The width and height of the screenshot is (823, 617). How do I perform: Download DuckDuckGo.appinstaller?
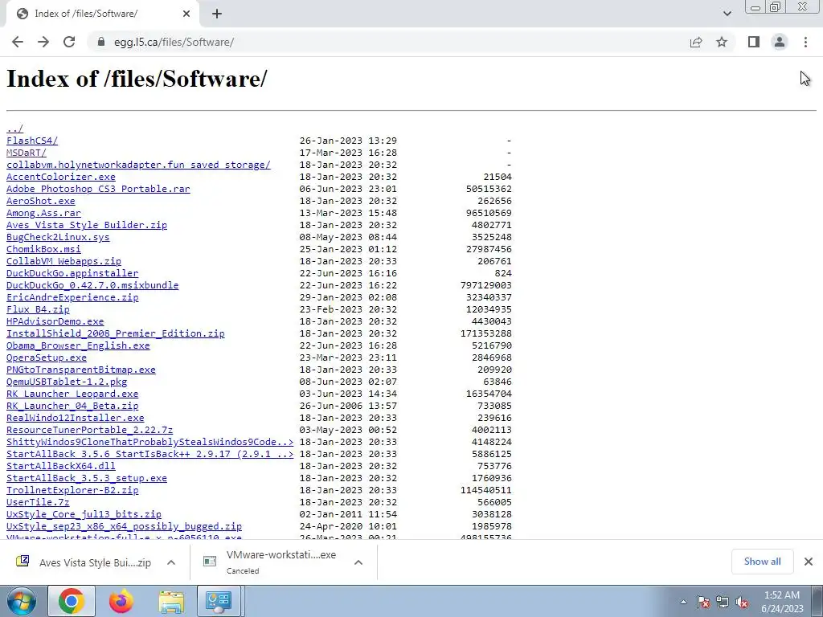(72, 273)
